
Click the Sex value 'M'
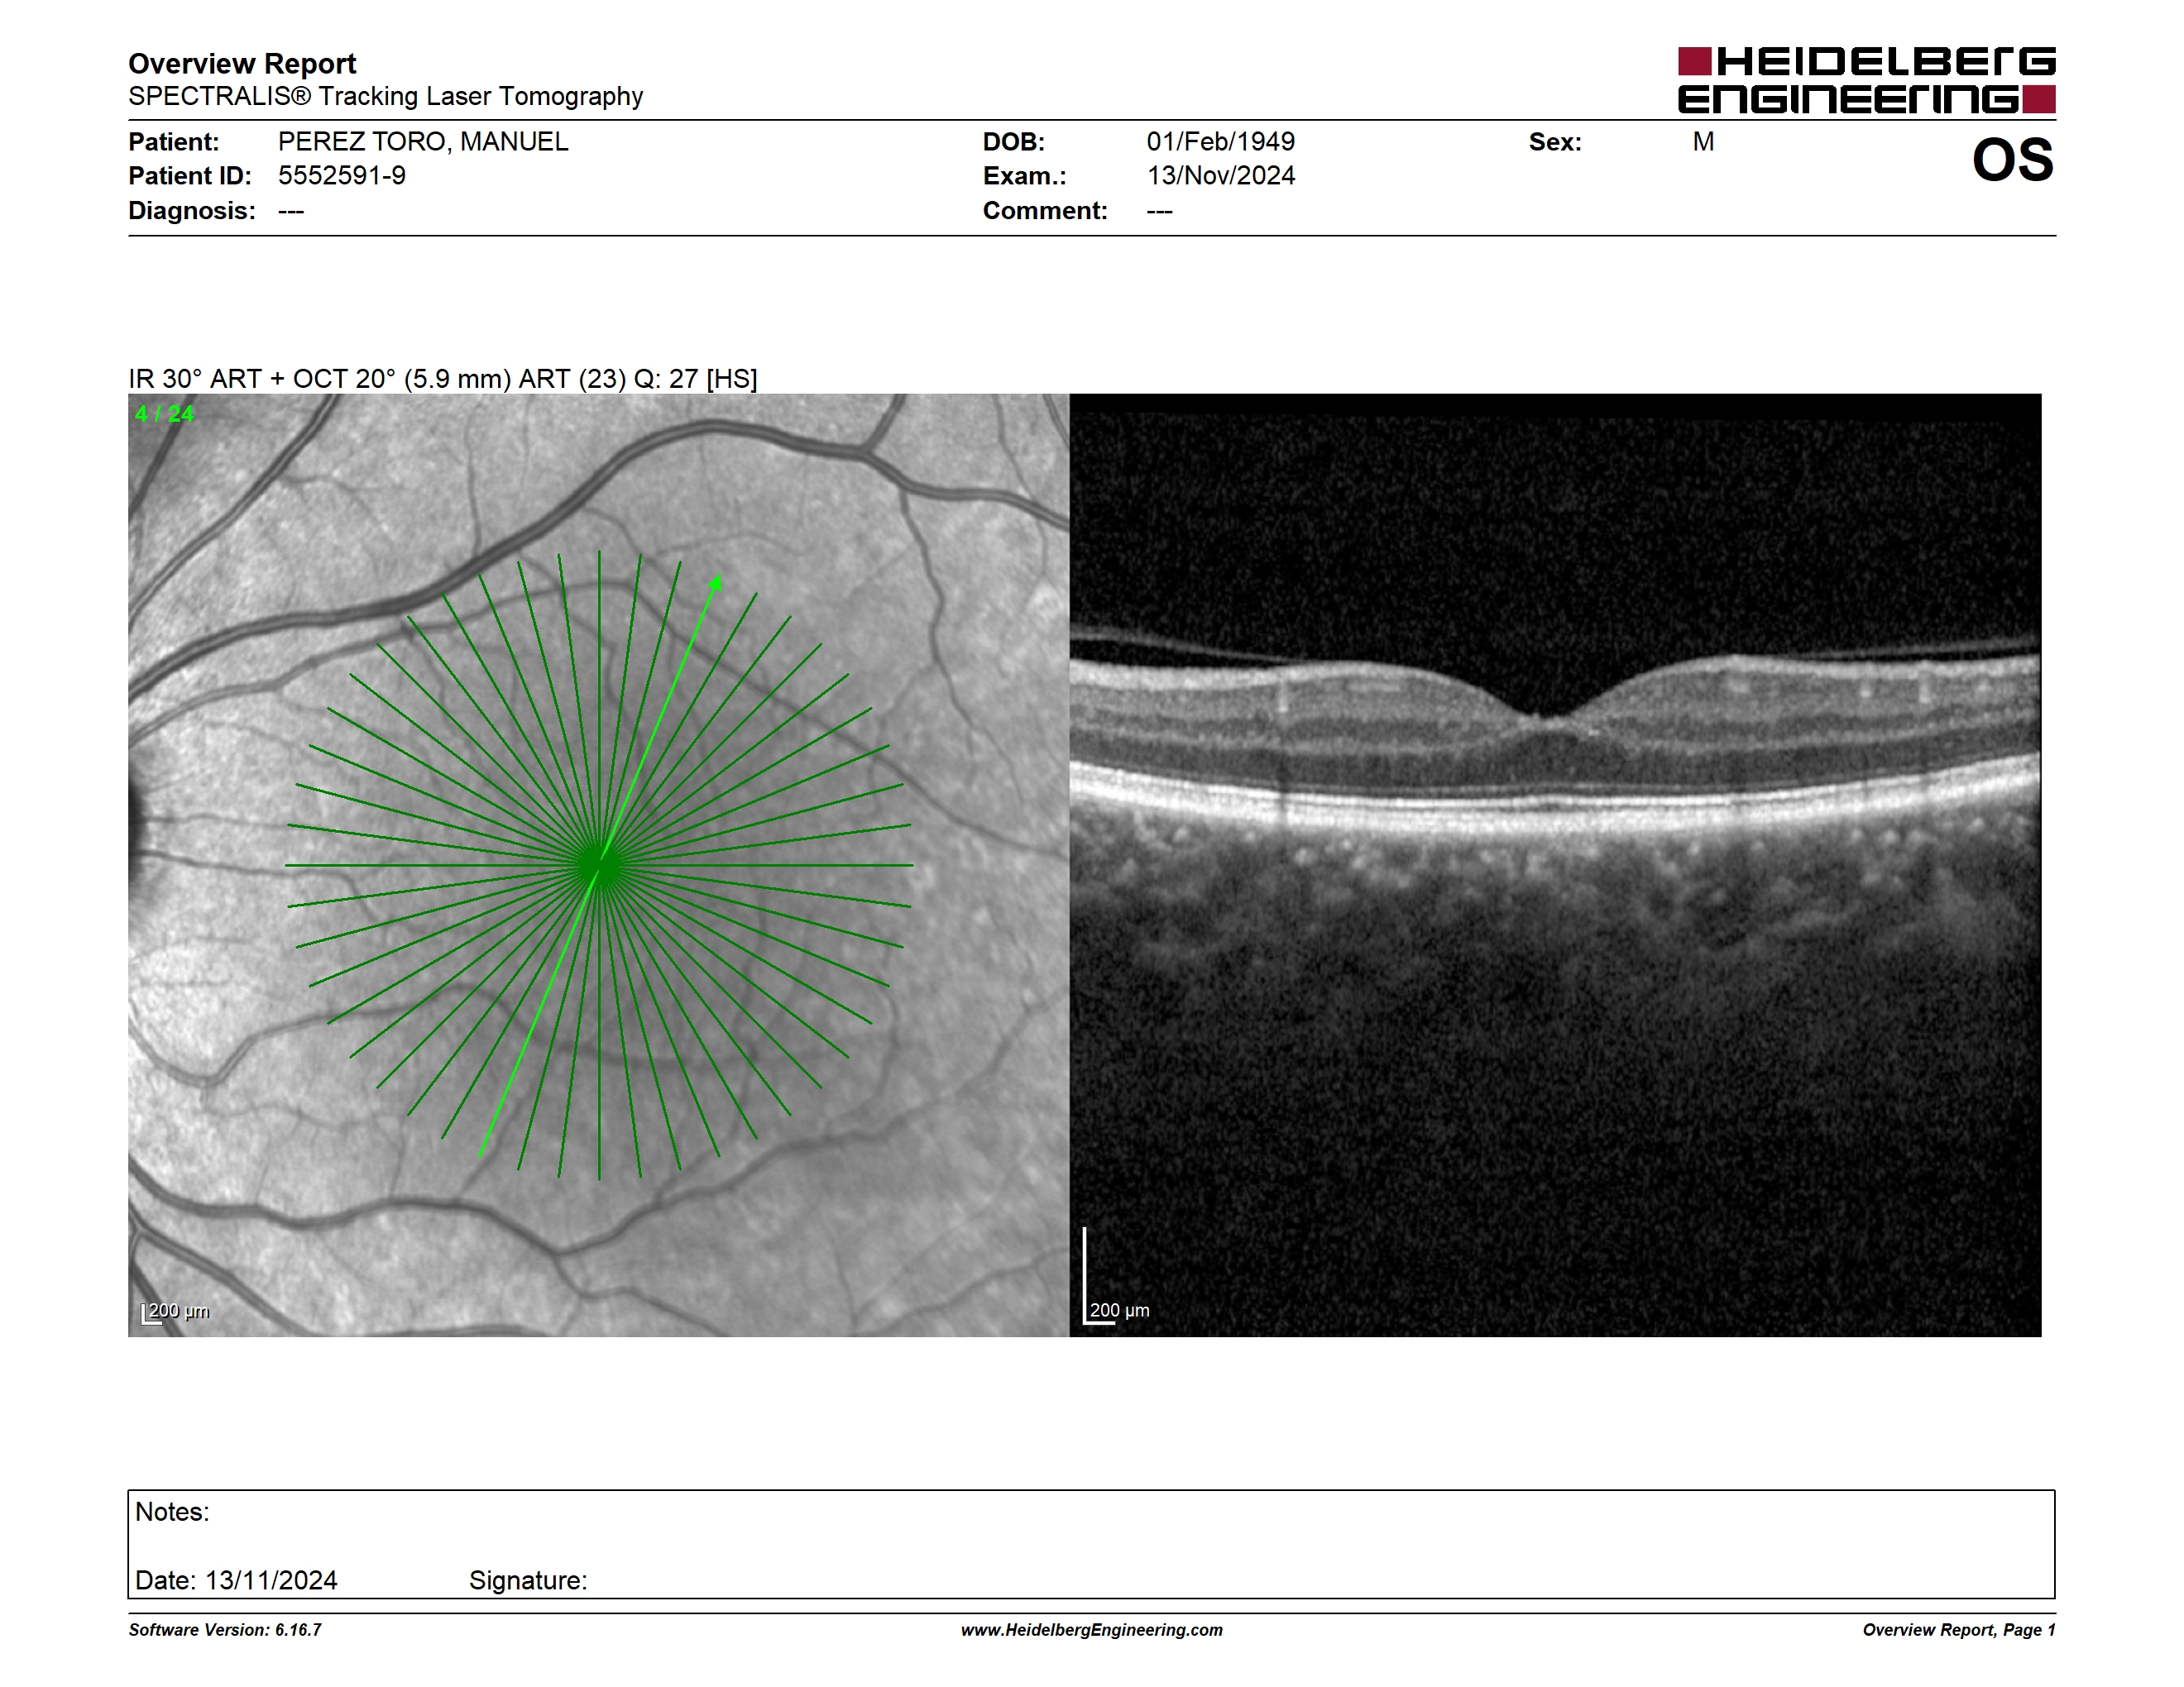[x=1704, y=142]
